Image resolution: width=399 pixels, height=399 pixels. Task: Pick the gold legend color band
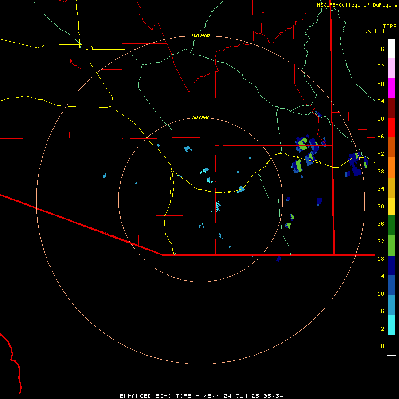391,188
